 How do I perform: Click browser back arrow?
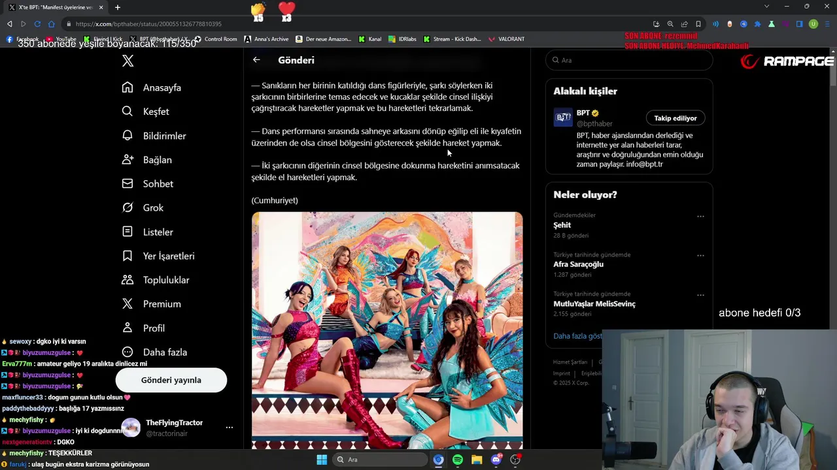tap(9, 24)
